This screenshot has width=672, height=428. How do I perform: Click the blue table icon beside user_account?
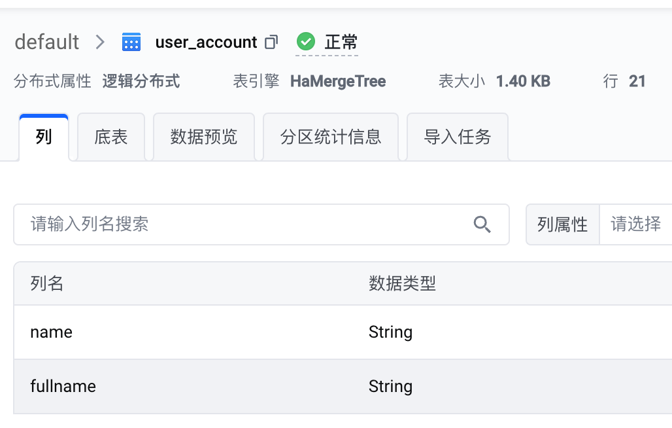[x=131, y=42]
